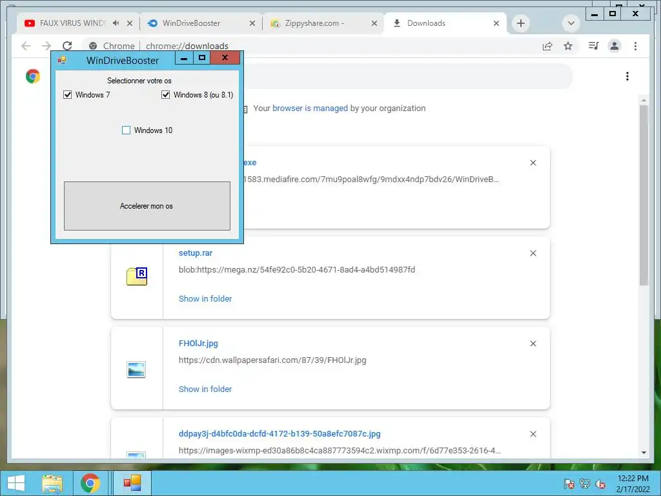Open network tray icon
This screenshot has height=496, width=661.
coord(584,484)
